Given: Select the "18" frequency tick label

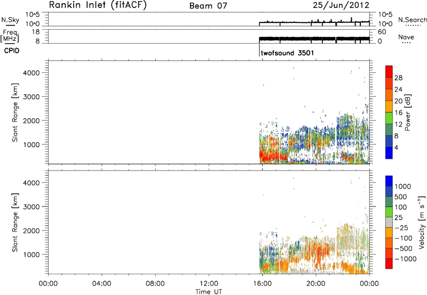Looking at the screenshot, I should point(35,32).
